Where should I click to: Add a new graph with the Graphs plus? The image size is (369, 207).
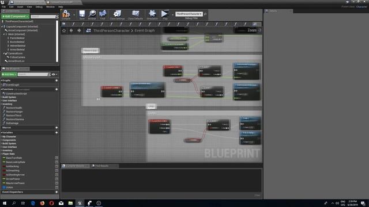pos(57,80)
